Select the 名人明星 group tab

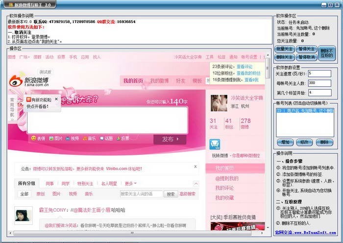point(109,184)
